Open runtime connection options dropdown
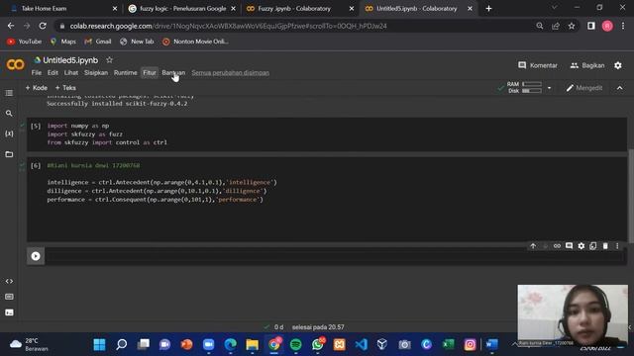 pos(549,88)
